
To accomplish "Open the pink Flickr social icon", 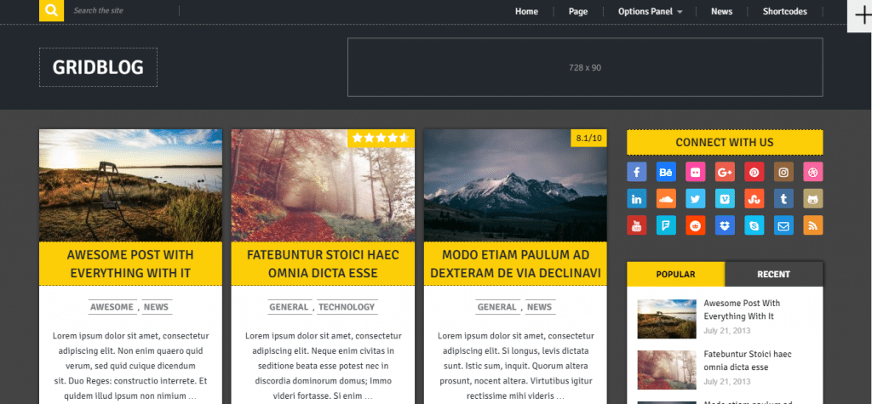I will point(695,173).
